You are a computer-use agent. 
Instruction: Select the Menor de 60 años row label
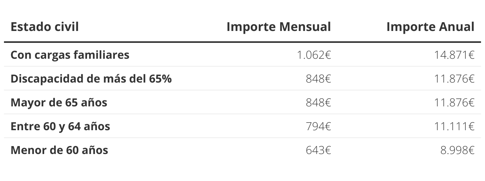pyautogui.click(x=59, y=150)
